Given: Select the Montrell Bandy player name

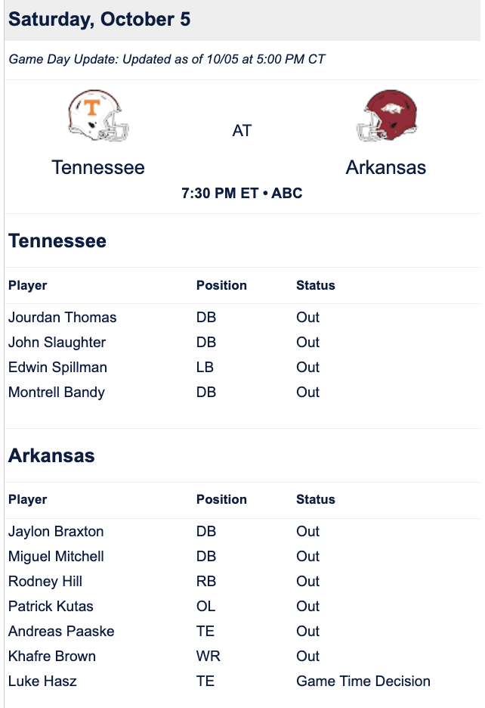Looking at the screenshot, I should click(x=57, y=392).
